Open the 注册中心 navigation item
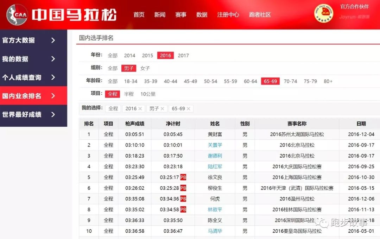 [228, 15]
